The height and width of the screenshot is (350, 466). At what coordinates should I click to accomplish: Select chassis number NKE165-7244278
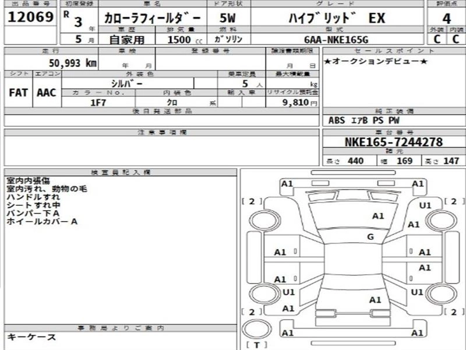394,142
